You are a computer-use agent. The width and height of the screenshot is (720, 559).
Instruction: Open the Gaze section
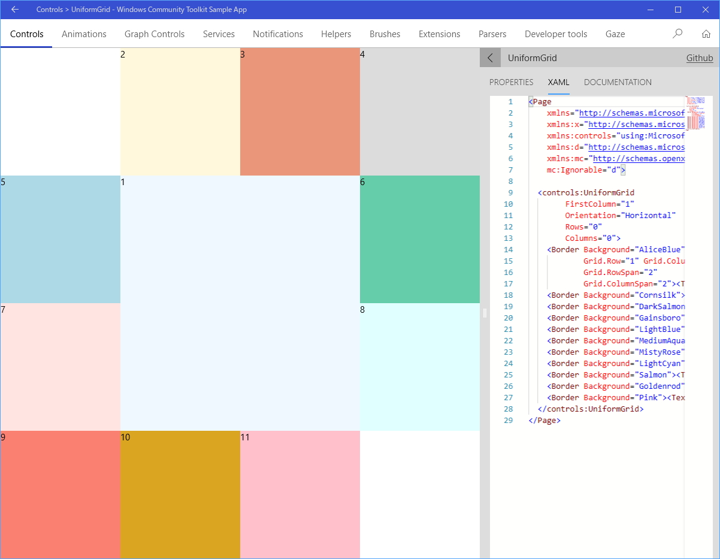(x=615, y=34)
